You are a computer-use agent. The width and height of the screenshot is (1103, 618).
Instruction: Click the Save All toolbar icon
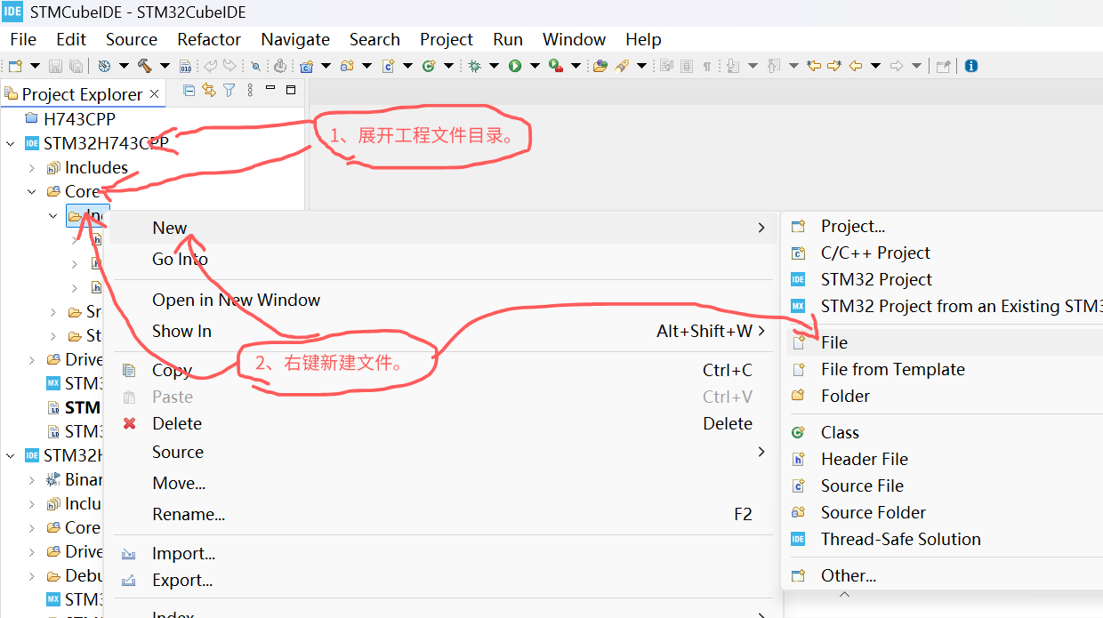tap(76, 66)
